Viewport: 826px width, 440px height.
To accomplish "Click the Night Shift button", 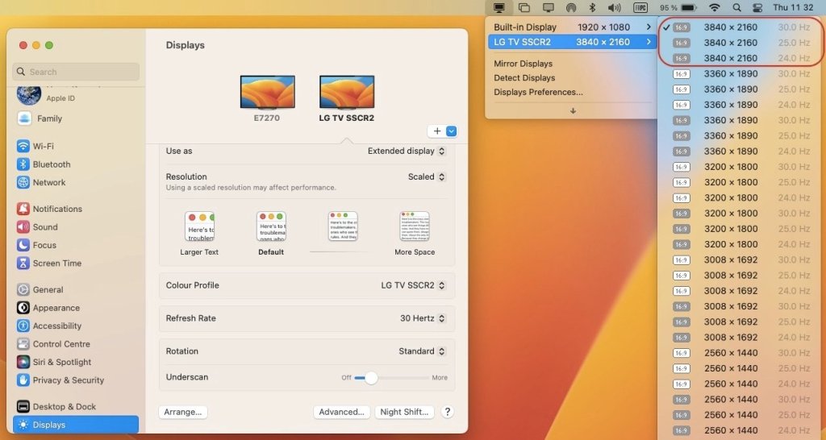I will pos(404,412).
